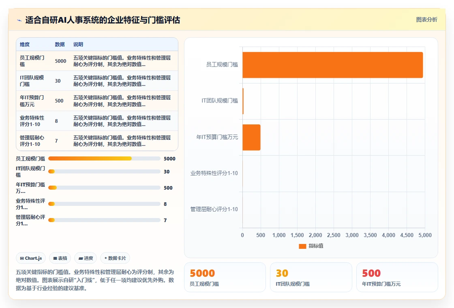Click the thin IT团队规模门槛 chart bar

click(x=243, y=101)
